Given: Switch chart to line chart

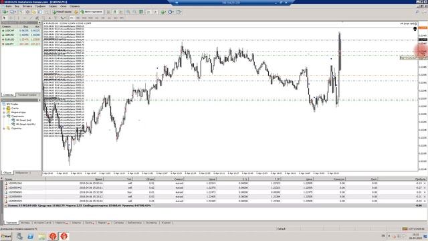Looking at the screenshot, I should coord(121,12).
